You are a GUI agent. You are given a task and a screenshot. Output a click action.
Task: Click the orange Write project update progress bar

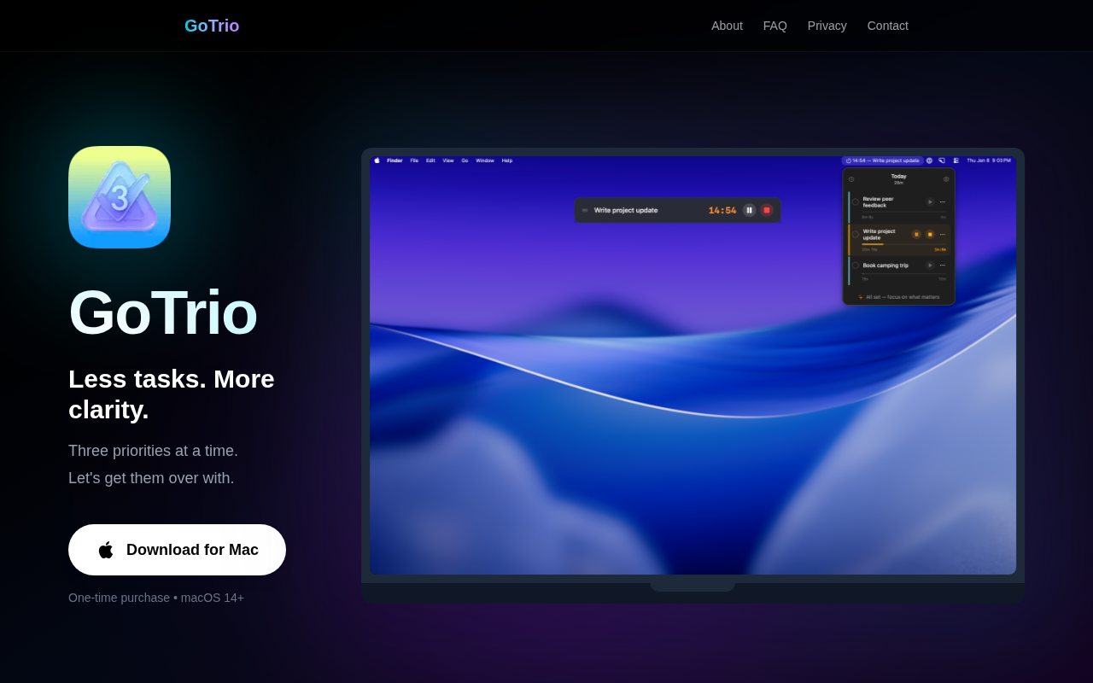[903, 244]
